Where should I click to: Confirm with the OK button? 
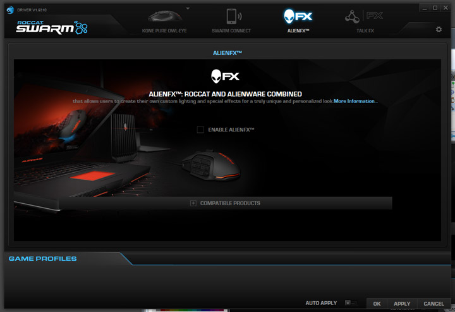[377, 304]
